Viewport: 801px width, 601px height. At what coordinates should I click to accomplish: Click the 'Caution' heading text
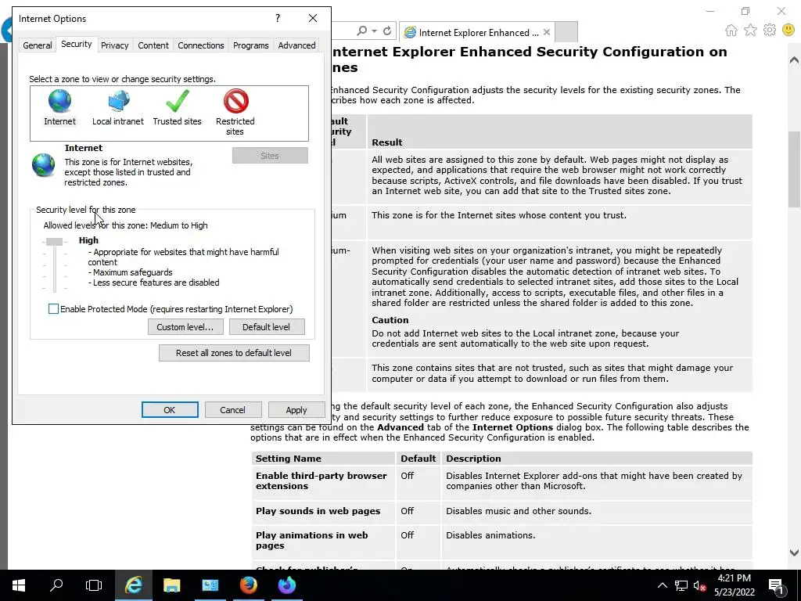tap(390, 320)
